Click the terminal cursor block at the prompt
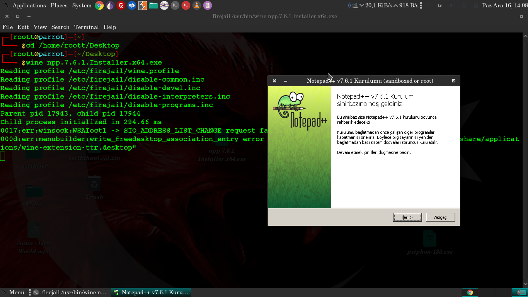Image resolution: width=528 pixels, height=297 pixels. 3,156
